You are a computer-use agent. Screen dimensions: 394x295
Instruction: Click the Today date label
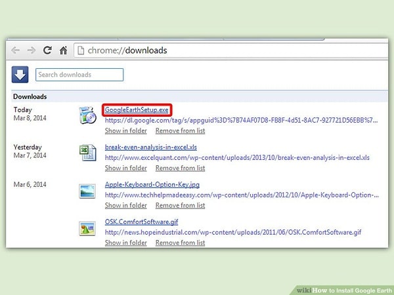(x=22, y=110)
